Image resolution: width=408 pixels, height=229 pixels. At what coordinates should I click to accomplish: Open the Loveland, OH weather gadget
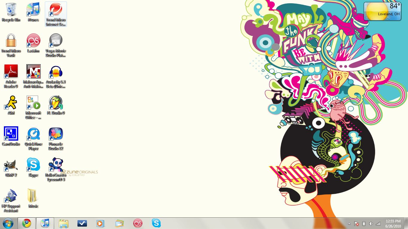click(x=382, y=12)
